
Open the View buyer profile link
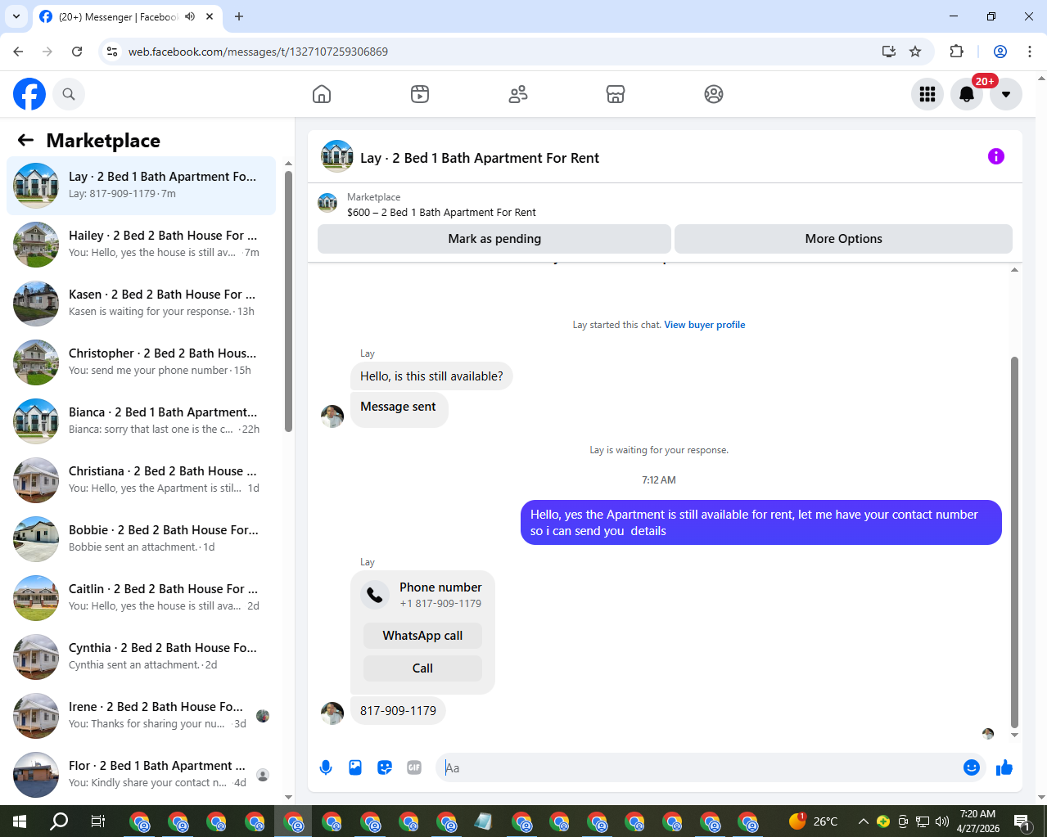click(705, 325)
